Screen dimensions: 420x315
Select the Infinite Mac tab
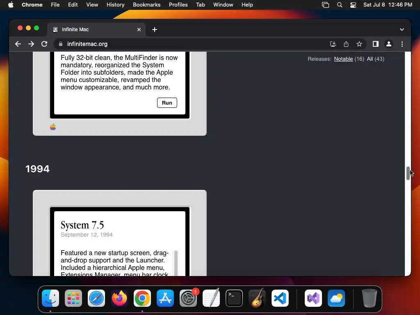[96, 30]
